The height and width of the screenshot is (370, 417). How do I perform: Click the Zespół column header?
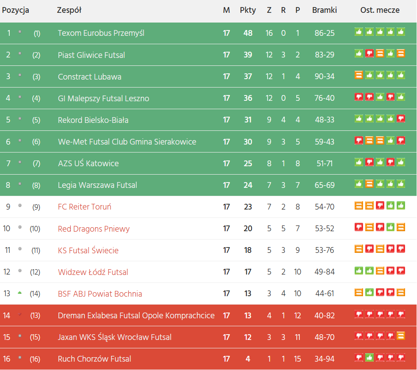[x=69, y=10]
